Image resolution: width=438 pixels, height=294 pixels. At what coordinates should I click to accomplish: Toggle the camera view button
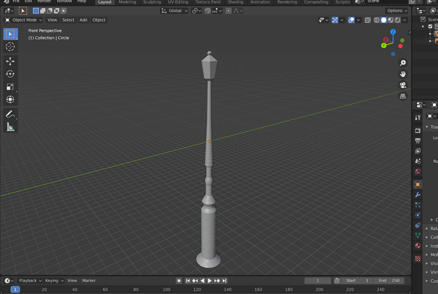(x=402, y=85)
